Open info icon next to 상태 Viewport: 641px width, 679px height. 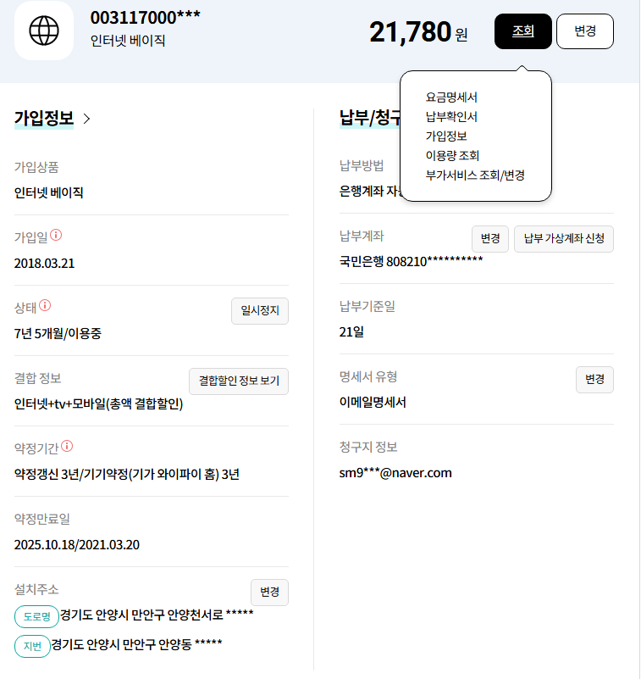click(x=45, y=305)
